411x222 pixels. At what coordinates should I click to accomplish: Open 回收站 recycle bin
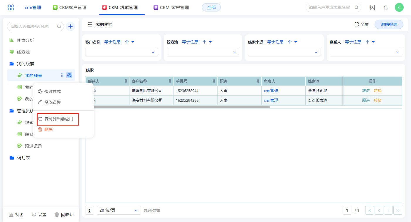(x=64, y=215)
